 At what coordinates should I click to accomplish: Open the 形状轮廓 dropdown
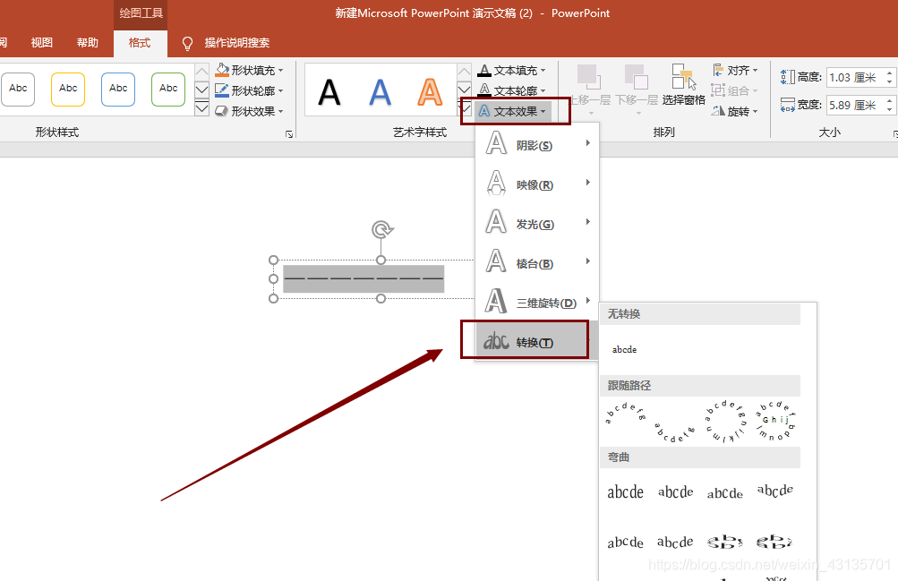tap(249, 90)
